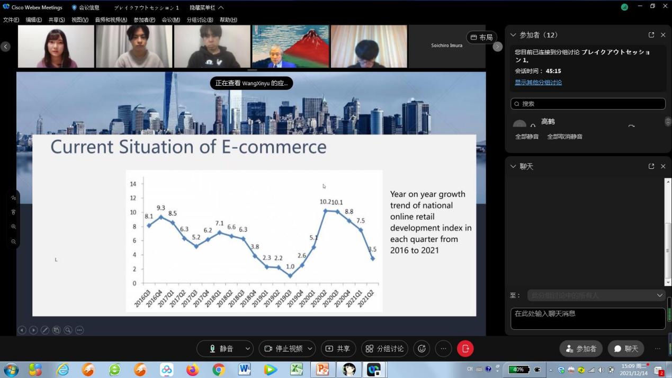Click the magnifier zoom icon below the slide

68,330
